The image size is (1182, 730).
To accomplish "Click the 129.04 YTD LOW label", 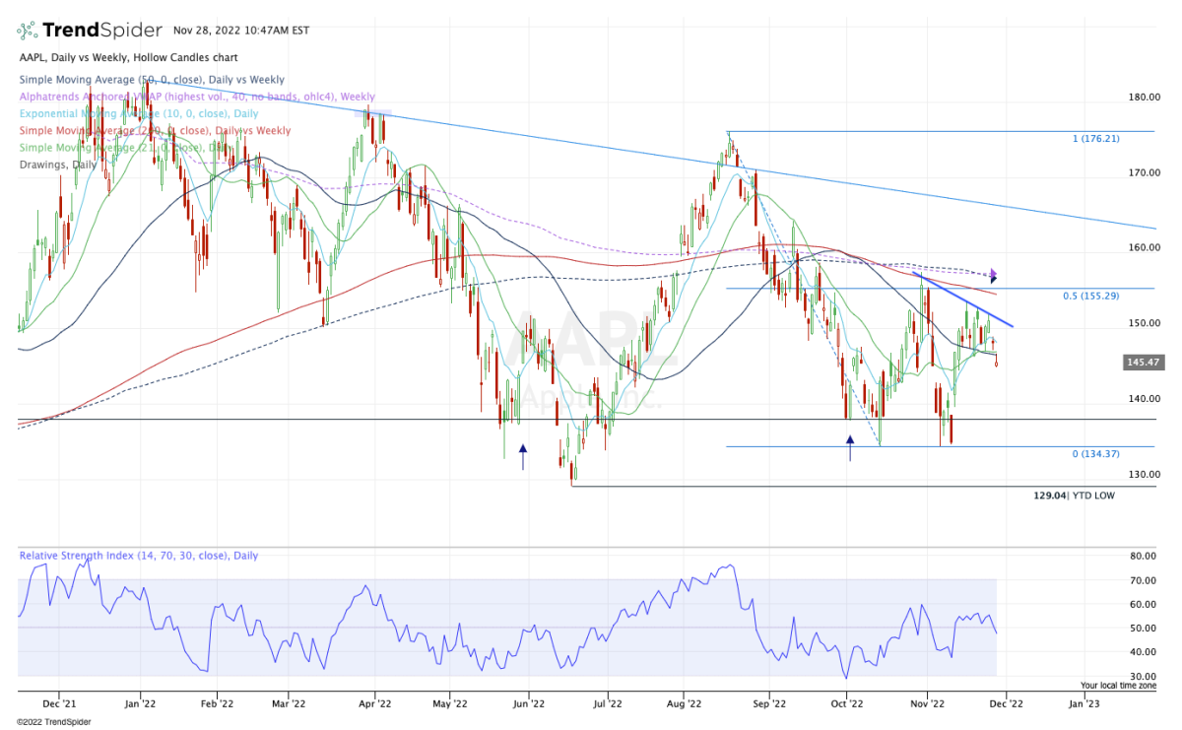I will [1075, 496].
